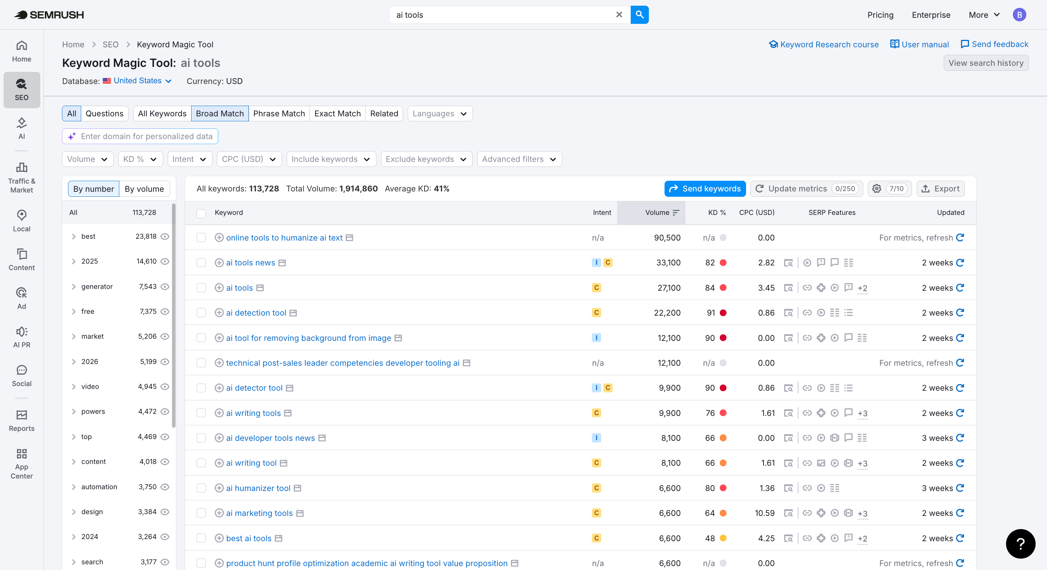1047x570 pixels.
Task: Click the Semrush logo
Action: (49, 15)
